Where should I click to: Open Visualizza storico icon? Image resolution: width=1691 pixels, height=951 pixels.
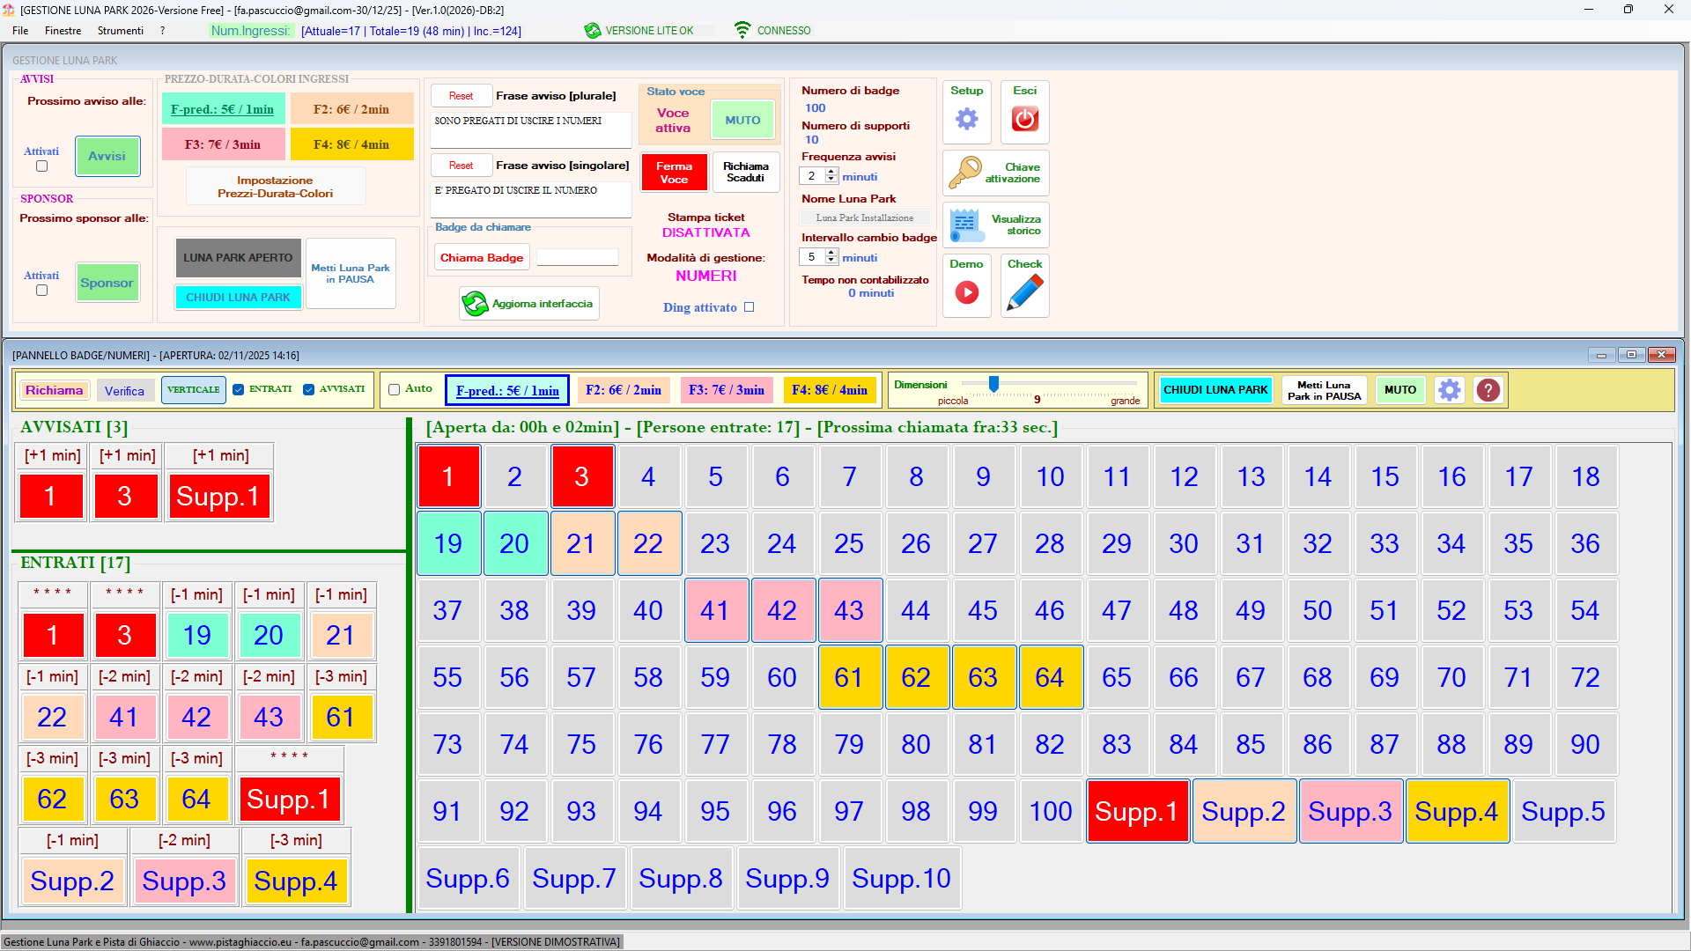click(x=966, y=225)
